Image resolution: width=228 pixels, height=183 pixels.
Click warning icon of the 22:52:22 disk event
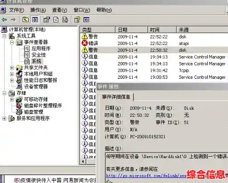[84, 36]
